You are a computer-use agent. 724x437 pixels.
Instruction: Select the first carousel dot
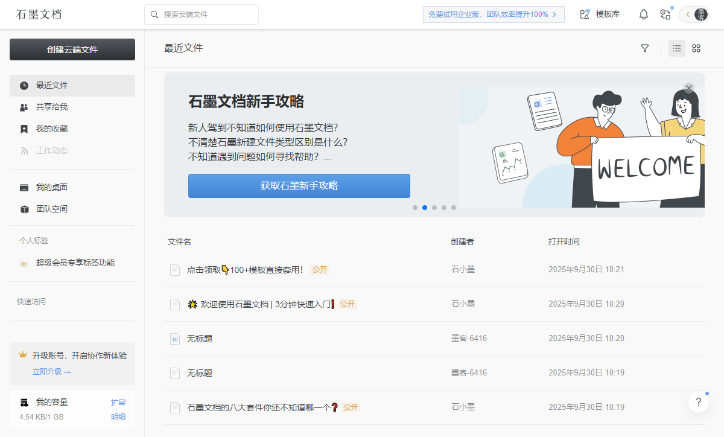click(x=415, y=208)
